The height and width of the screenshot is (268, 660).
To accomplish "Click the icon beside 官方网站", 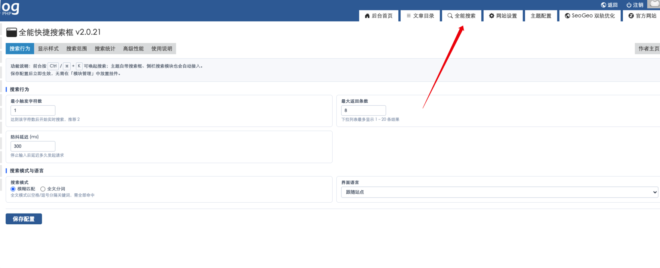I will coord(631,16).
